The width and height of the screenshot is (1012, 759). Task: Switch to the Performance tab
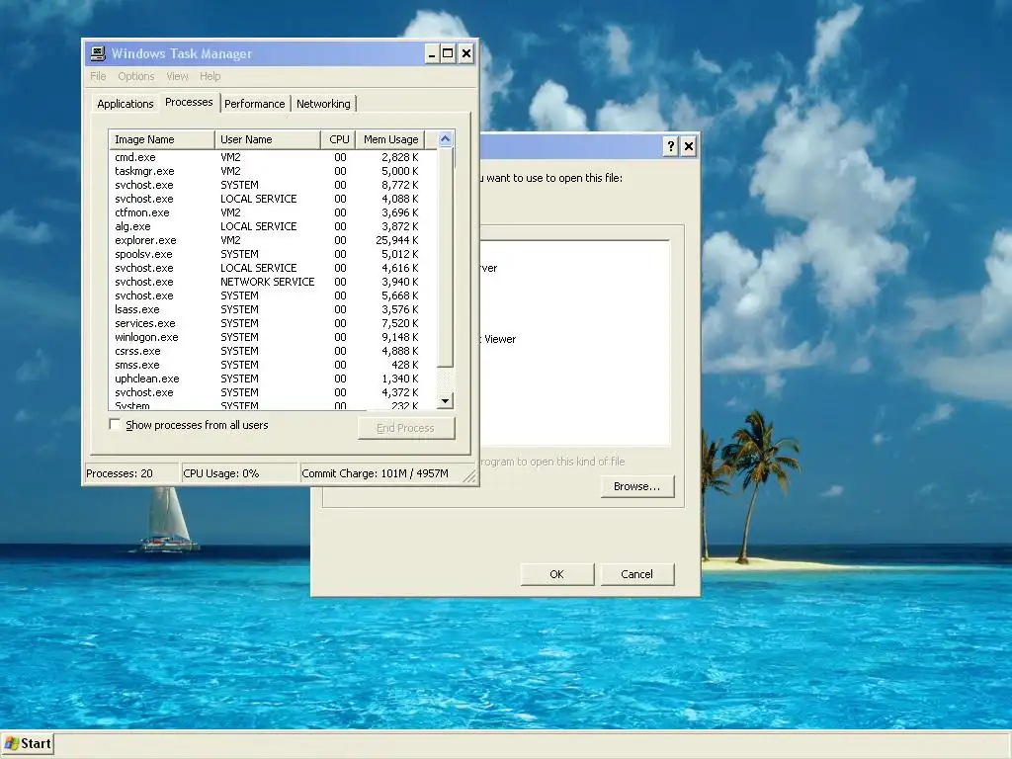(x=254, y=104)
